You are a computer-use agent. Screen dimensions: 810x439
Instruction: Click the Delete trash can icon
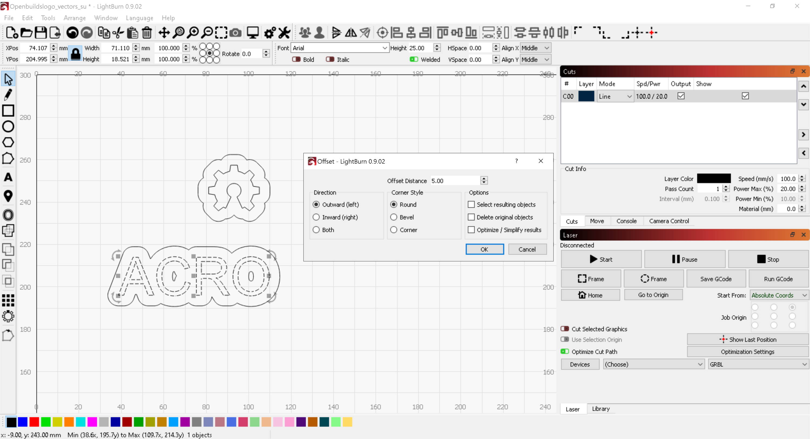[x=147, y=32]
